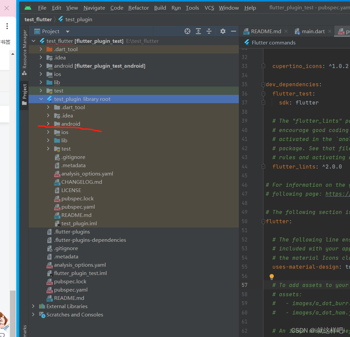Click the cupertino_icons line in editor
Viewport: 350px width, 337px height.
[310, 66]
